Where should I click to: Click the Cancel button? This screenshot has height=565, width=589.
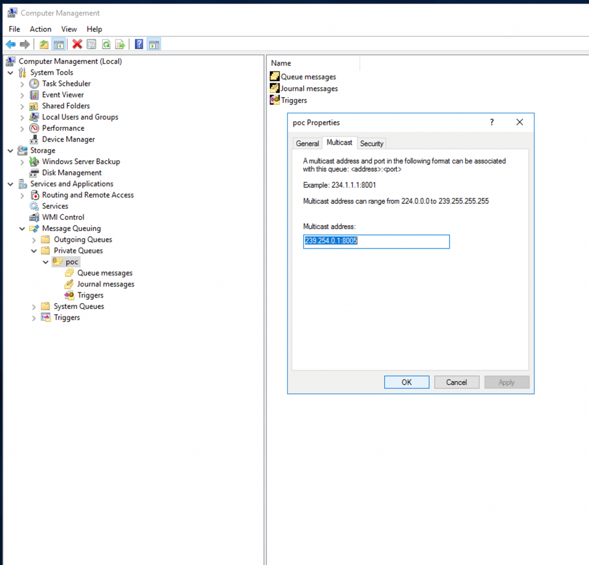(x=457, y=382)
